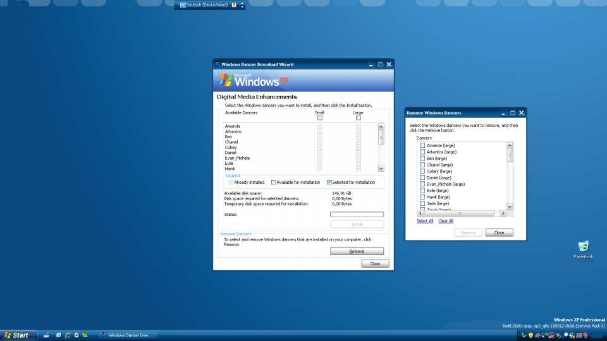
Task: Click the red security shield tray icon
Action: click(586, 335)
